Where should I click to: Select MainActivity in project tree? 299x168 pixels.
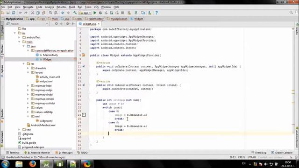pyautogui.click(x=50, y=55)
